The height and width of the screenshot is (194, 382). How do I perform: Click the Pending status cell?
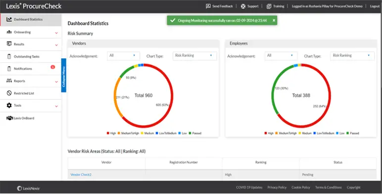[338, 175]
